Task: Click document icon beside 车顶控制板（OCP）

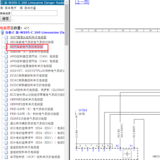Action: [6, 157]
